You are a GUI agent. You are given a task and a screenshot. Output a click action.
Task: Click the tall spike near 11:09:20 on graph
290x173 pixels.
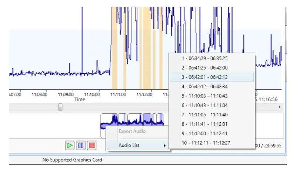pyautogui.click(x=82, y=41)
